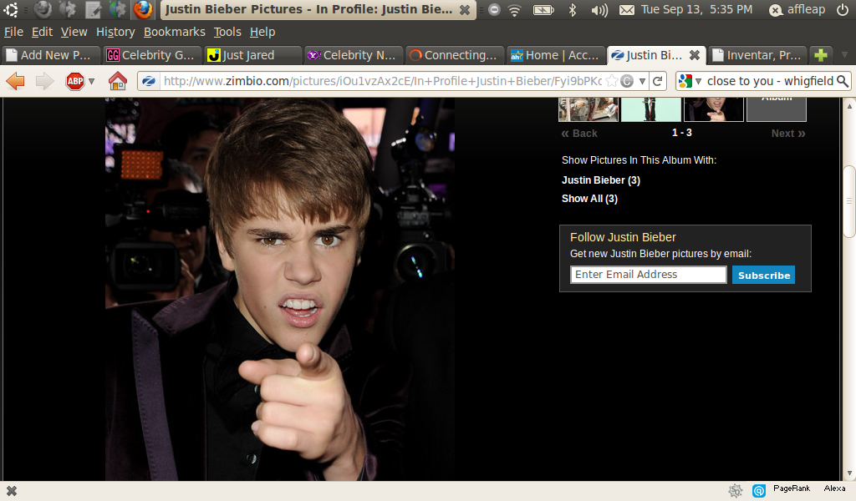Switch to the Firefox window icon in panel

pos(143,9)
